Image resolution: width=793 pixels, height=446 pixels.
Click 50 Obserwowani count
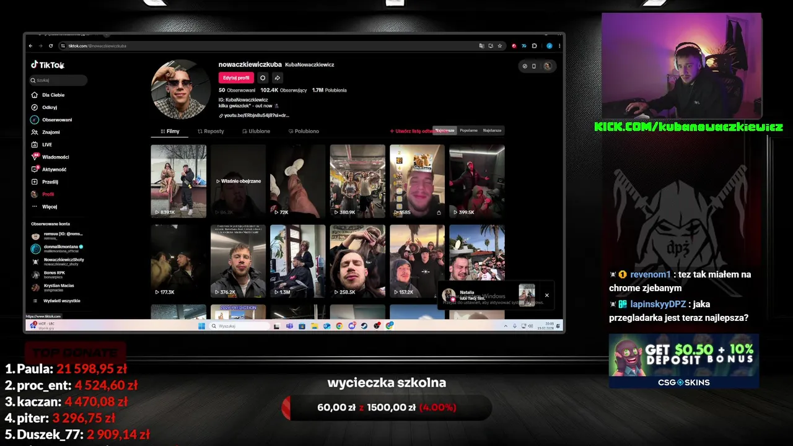pyautogui.click(x=237, y=90)
